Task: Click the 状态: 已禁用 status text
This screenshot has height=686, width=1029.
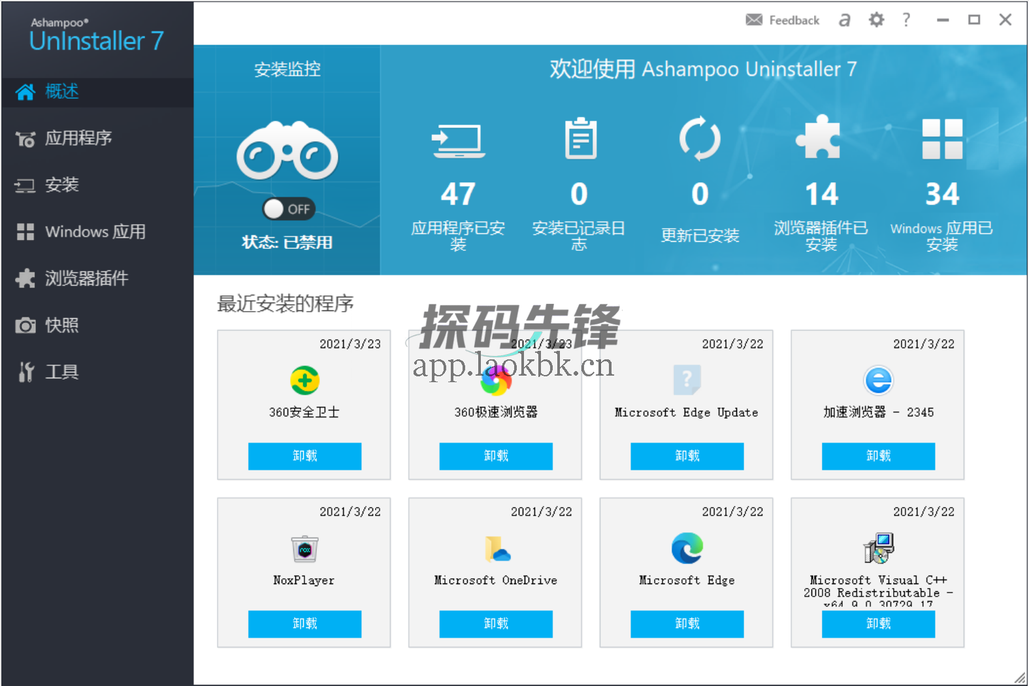Action: [287, 242]
